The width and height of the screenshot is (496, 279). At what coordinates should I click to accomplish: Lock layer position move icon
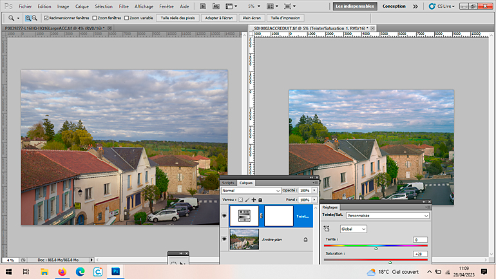click(x=254, y=200)
